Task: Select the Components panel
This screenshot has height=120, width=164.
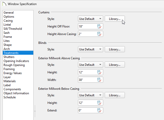Action: coord(18,89)
